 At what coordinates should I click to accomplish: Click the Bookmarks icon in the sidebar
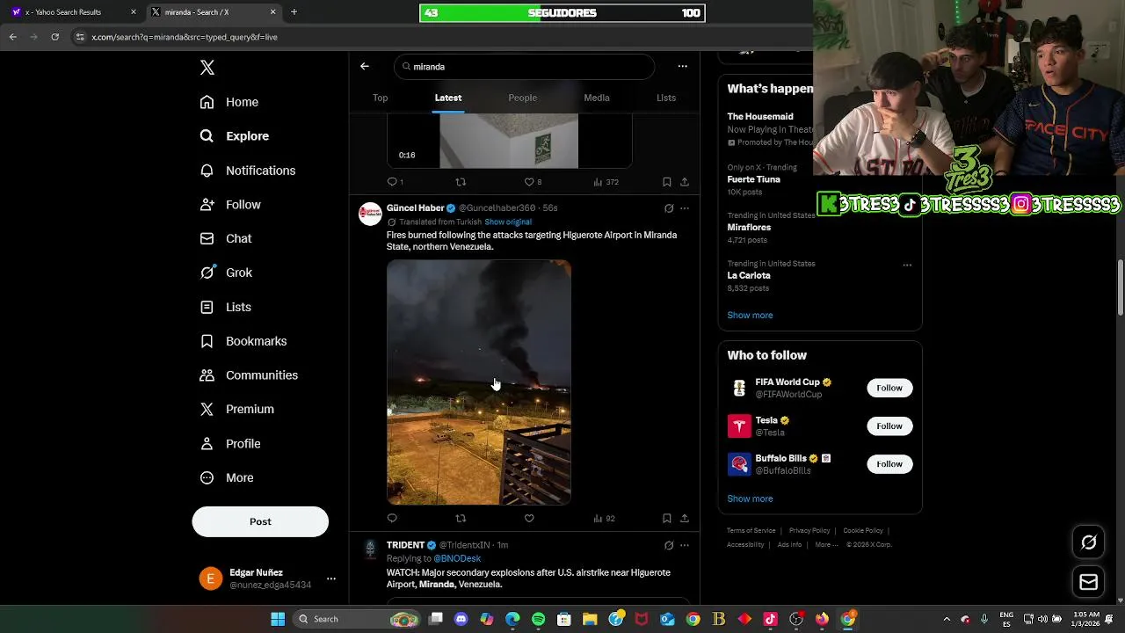(207, 341)
